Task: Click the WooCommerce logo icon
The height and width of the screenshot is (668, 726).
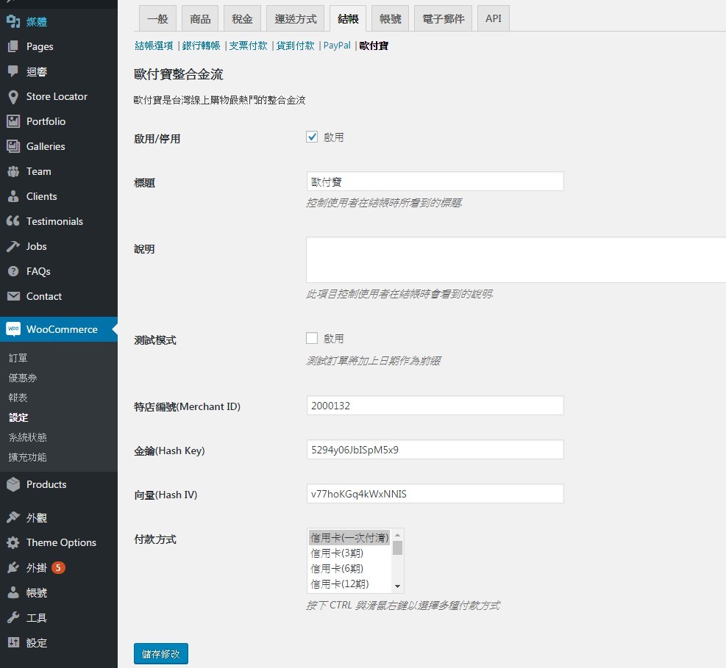Action: [13, 329]
